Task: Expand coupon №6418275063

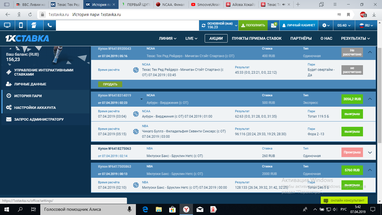Action: (370, 153)
